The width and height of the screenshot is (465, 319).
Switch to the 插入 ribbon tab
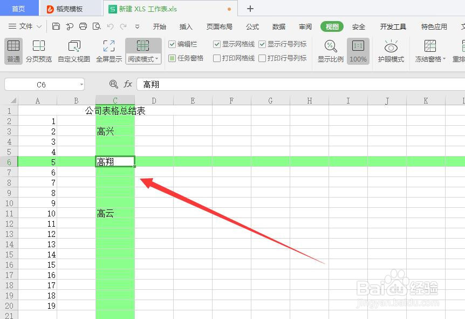[186, 26]
